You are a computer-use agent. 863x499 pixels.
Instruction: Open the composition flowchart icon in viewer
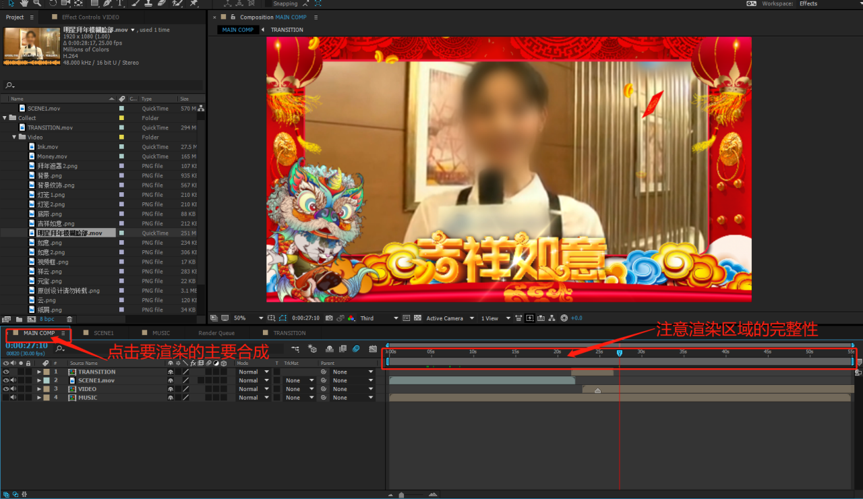click(552, 318)
